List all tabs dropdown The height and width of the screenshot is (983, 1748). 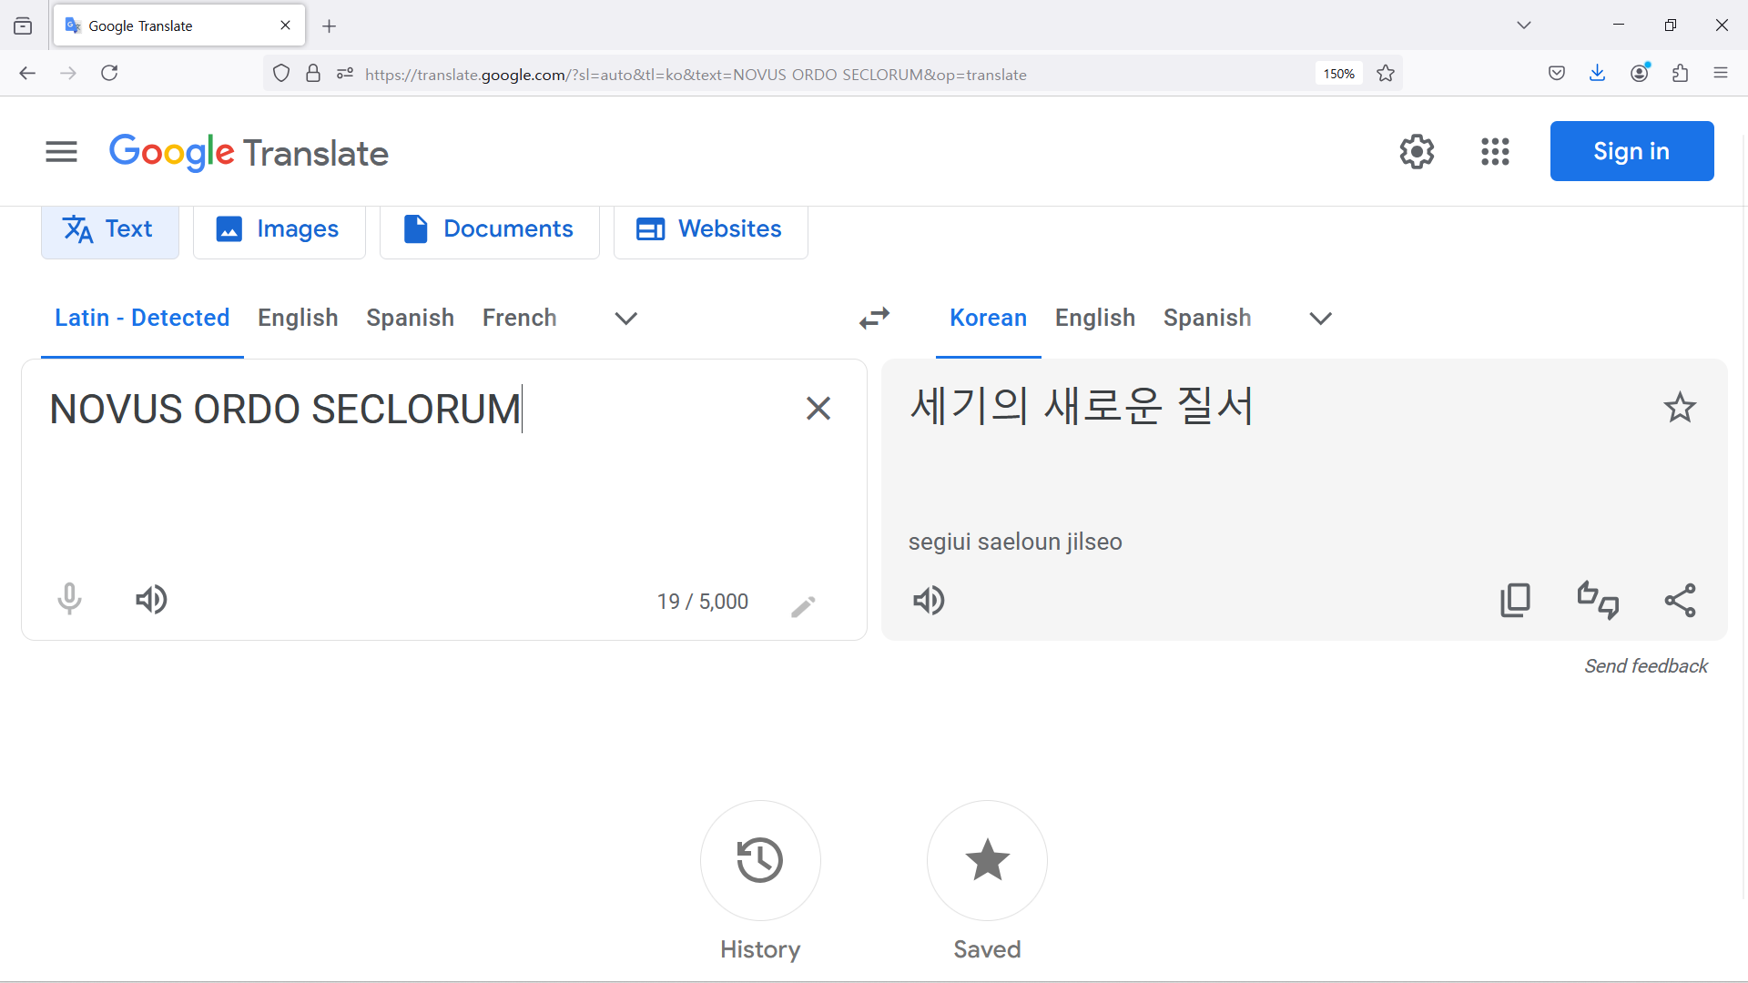click(x=1524, y=25)
